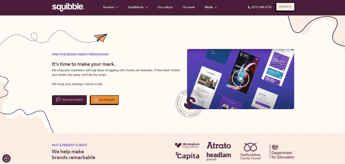The image size is (345, 164).
Task: Click the cookie preferences icon at the bottom left
Action: (7, 158)
